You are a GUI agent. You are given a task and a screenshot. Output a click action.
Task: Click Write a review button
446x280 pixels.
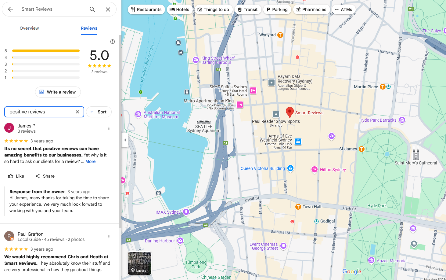pyautogui.click(x=58, y=92)
